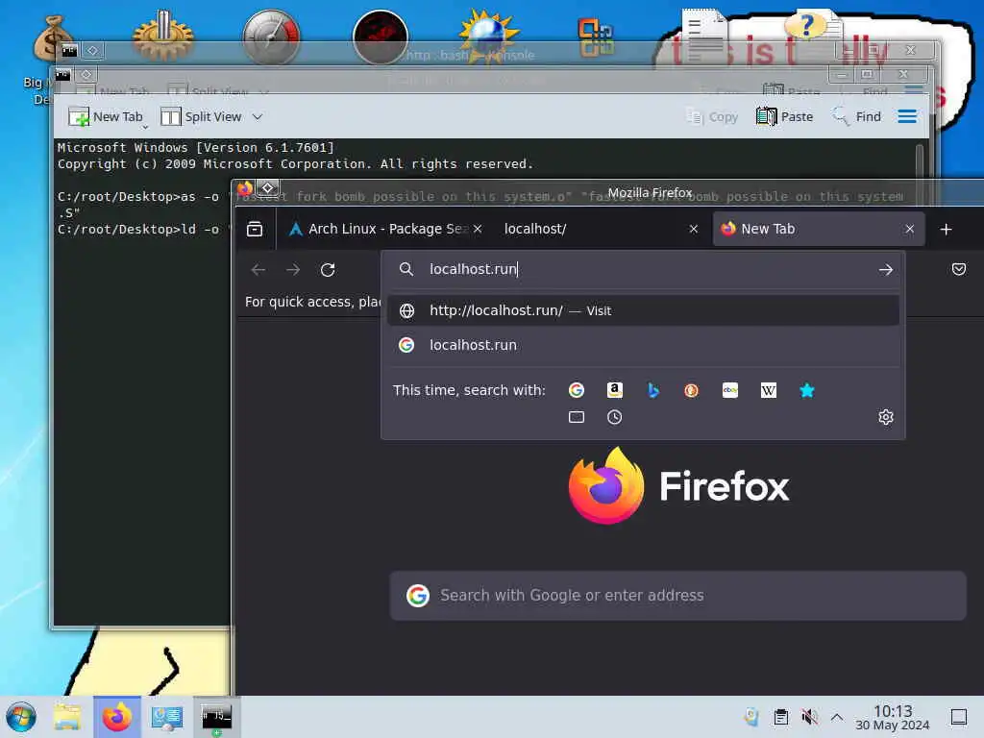
Task: Click the Firefox list all tabs icon
Action: tap(254, 229)
